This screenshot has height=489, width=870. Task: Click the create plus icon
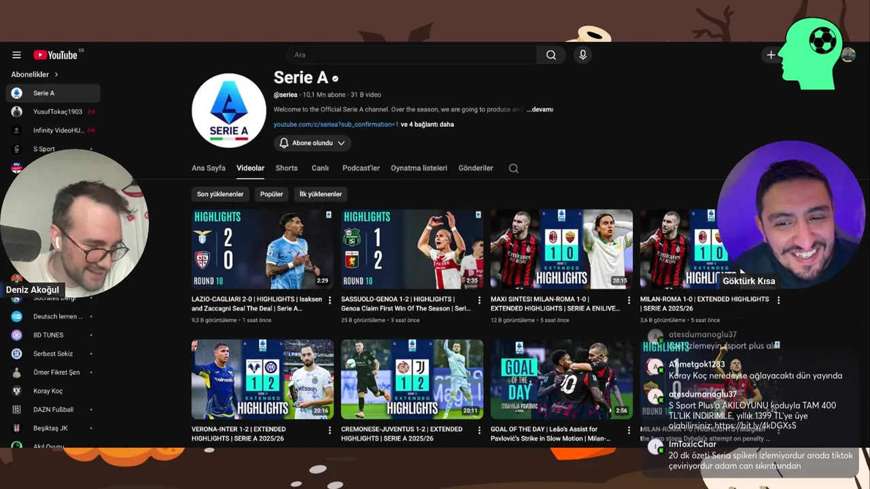coord(771,55)
